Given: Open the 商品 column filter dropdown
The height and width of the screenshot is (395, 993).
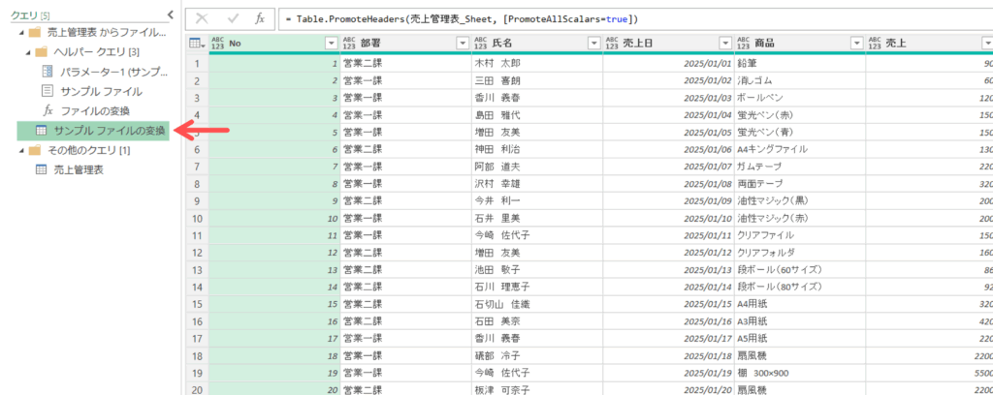Looking at the screenshot, I should pyautogui.click(x=856, y=44).
